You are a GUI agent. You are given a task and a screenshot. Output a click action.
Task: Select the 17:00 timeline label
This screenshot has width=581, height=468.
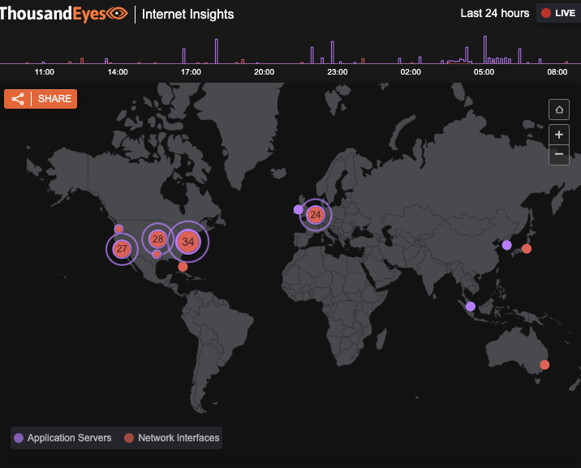click(x=191, y=72)
